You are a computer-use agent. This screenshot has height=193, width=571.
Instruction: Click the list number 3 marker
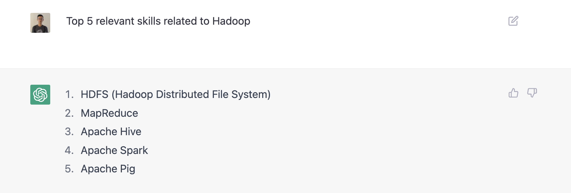tap(69, 131)
